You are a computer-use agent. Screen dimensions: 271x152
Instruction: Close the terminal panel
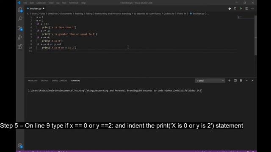(x=252, y=81)
